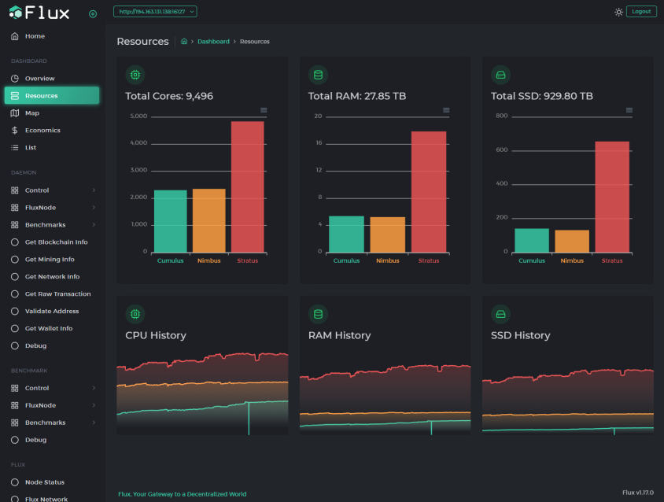664x502 pixels.
Task: Toggle light theme with sun icon
Action: tap(618, 12)
